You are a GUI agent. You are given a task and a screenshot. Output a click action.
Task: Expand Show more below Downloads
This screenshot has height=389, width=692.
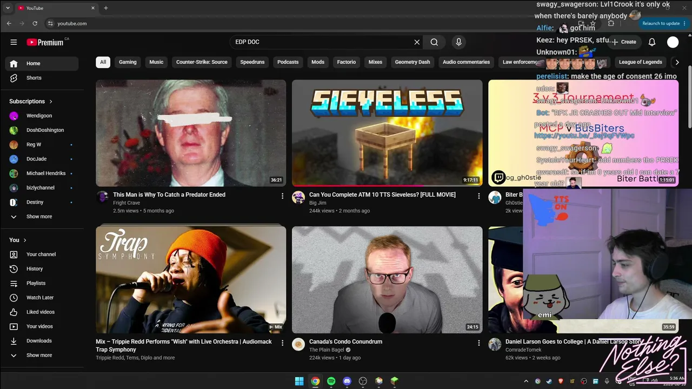(42, 356)
